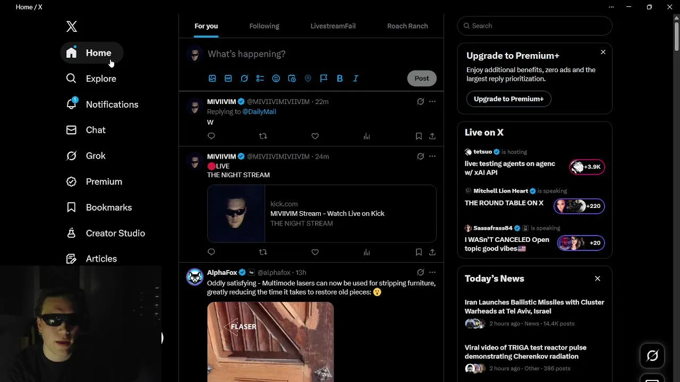Toggle italic text in composer

point(355,79)
